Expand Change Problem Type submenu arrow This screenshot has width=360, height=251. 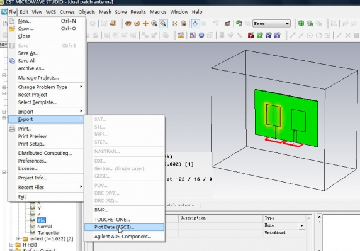pyautogui.click(x=81, y=87)
